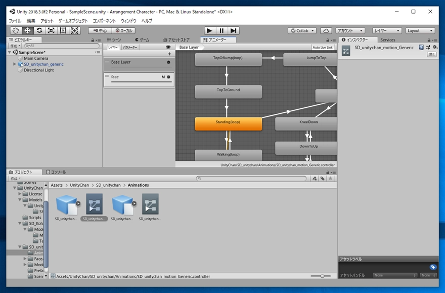The image size is (445, 293).
Task: Select the Hand tool
Action: pyautogui.click(x=16, y=31)
